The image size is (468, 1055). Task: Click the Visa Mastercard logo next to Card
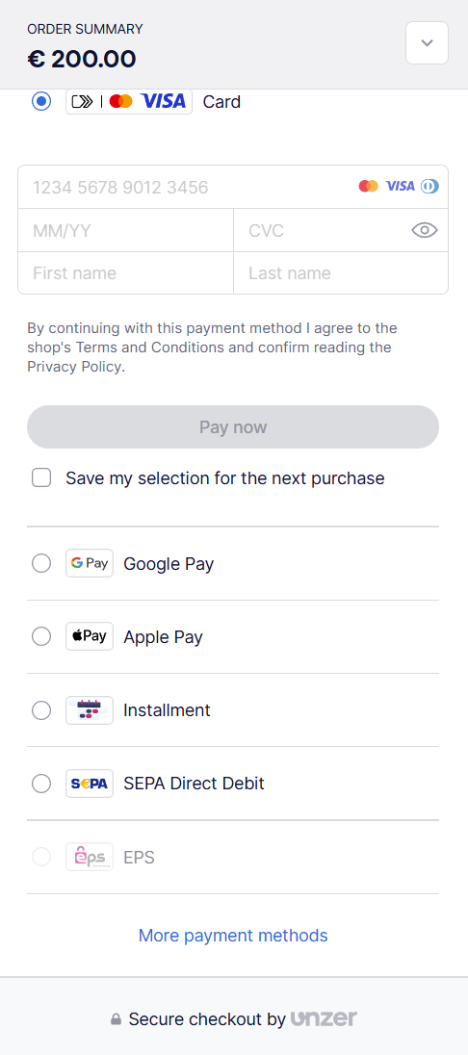(129, 102)
